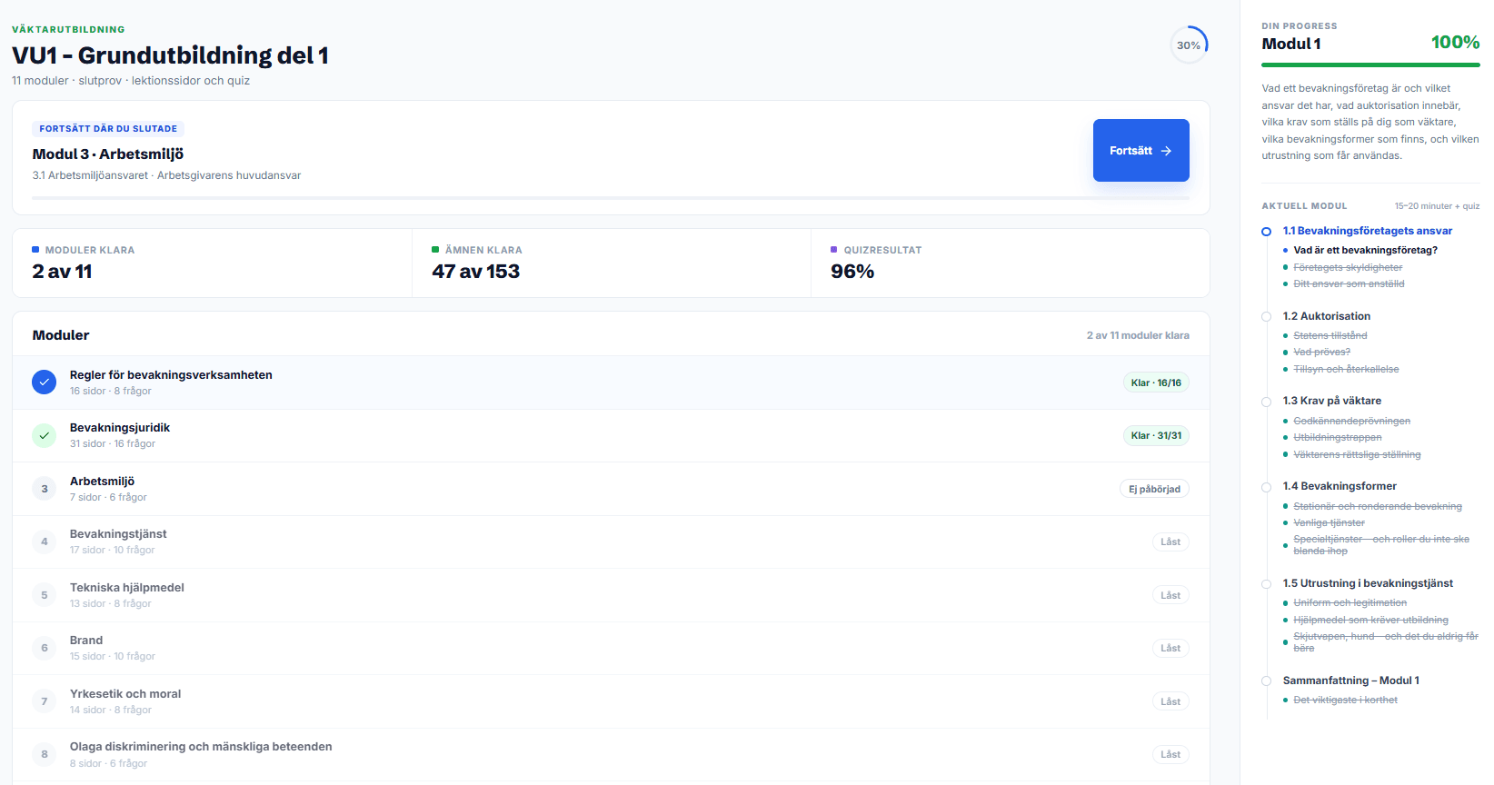Select the circle marker beside 1.2 Auktorisation
Screen dimensions: 1494x785
coord(1266,316)
